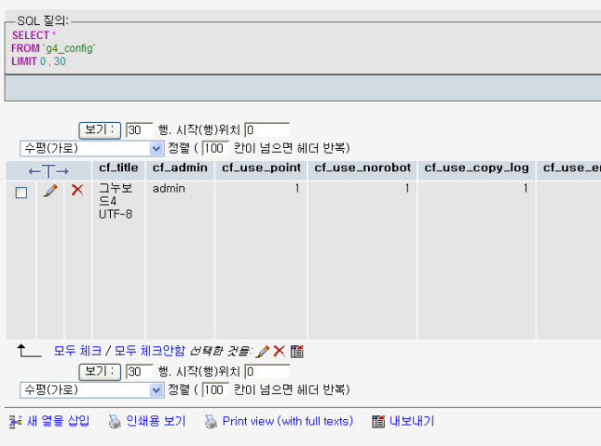
Task: Sort by the cf_admin column header
Action: [180, 168]
